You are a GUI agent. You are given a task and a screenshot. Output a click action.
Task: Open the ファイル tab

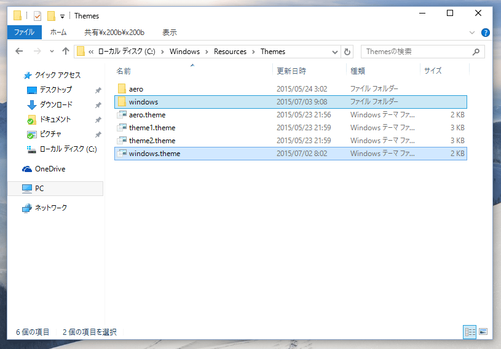coord(25,32)
